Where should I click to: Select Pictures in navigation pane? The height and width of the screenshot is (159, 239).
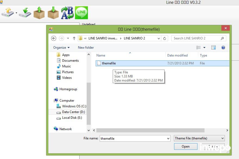[x=68, y=72]
